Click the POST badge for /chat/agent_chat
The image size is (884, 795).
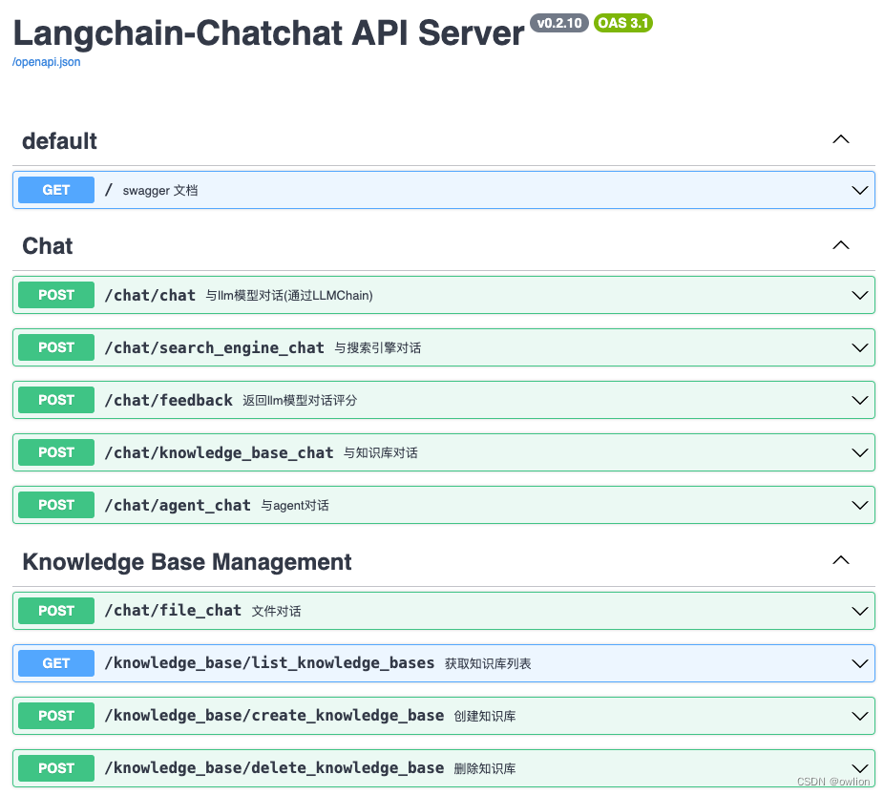pyautogui.click(x=56, y=504)
